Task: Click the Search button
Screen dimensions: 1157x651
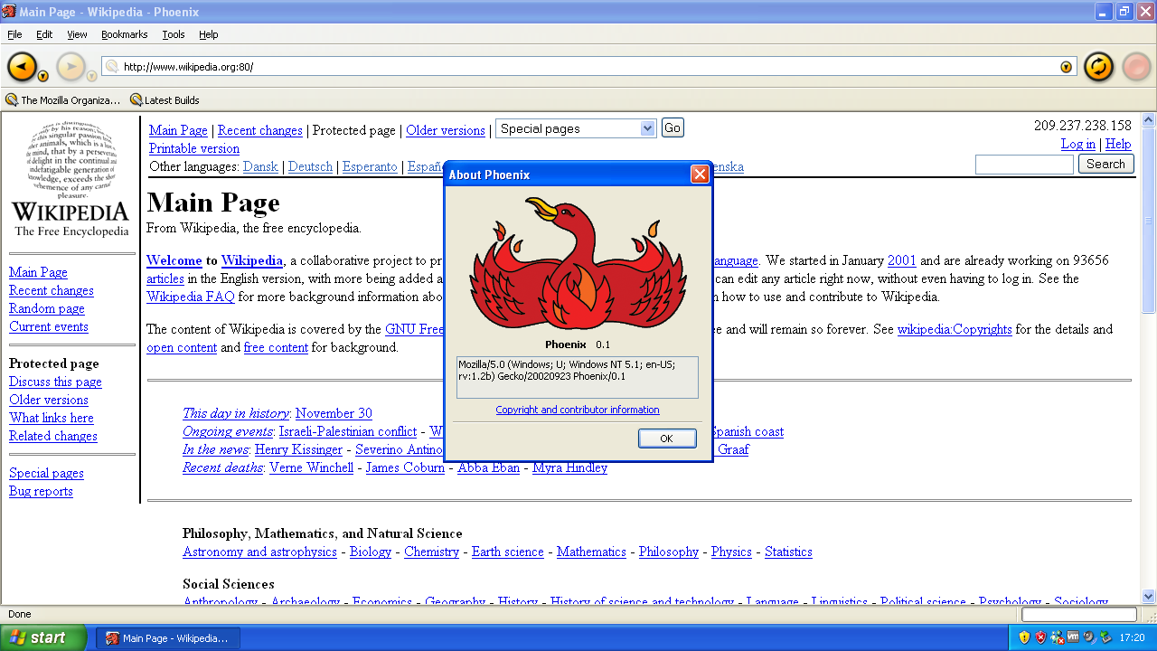Action: point(1105,165)
